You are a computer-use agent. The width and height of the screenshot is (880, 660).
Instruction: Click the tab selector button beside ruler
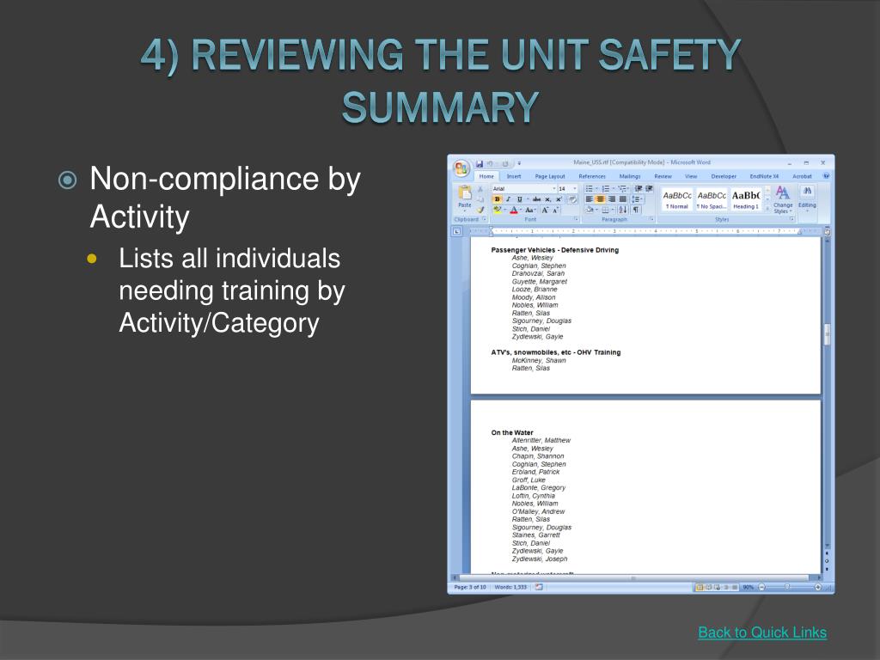tap(457, 231)
